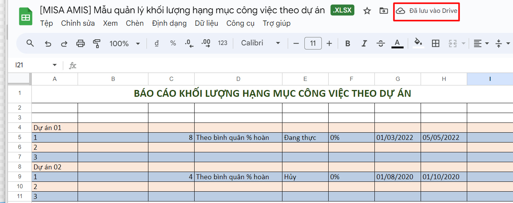Select the Paint format tool

[x=97, y=43]
